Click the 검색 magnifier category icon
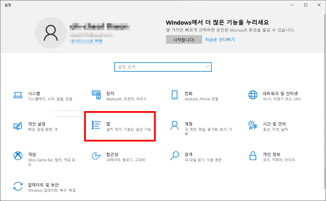This screenshot has height=201, width=326. 174,156
